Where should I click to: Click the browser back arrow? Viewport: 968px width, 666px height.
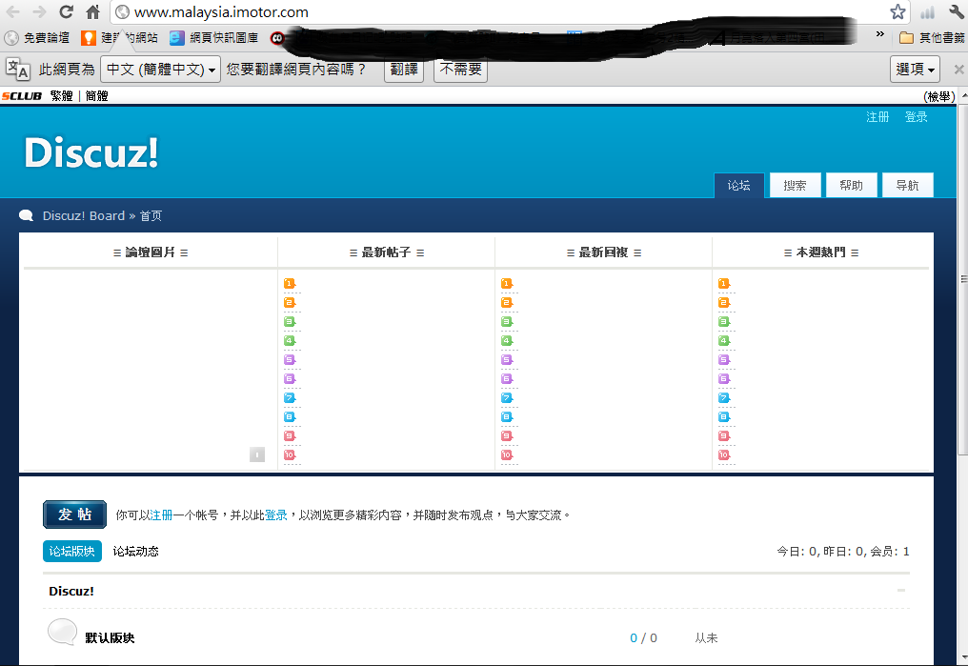(13, 11)
